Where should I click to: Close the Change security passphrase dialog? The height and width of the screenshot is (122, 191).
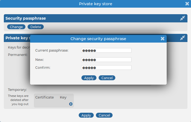point(163,39)
